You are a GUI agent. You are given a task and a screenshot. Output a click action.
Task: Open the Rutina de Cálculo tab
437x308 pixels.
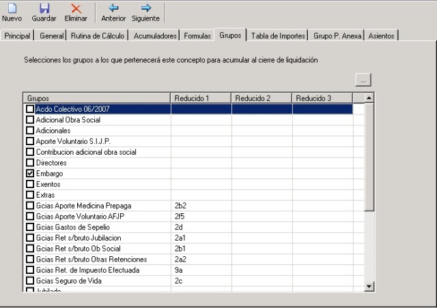(x=98, y=35)
